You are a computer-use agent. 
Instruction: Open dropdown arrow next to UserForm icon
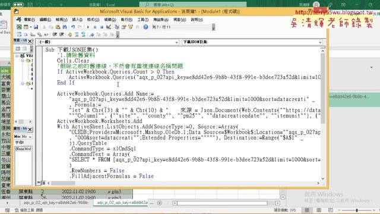(31, 27)
